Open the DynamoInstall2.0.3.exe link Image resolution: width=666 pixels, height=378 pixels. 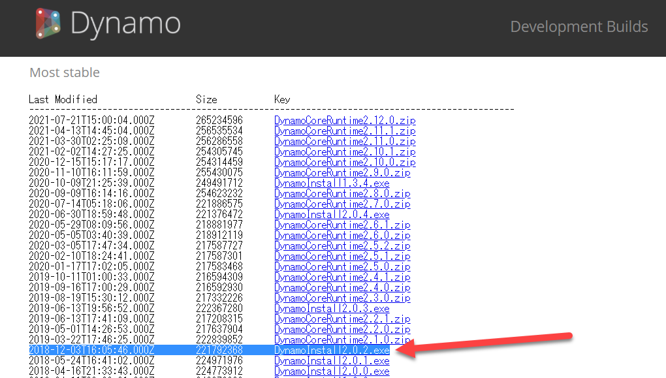click(331, 308)
